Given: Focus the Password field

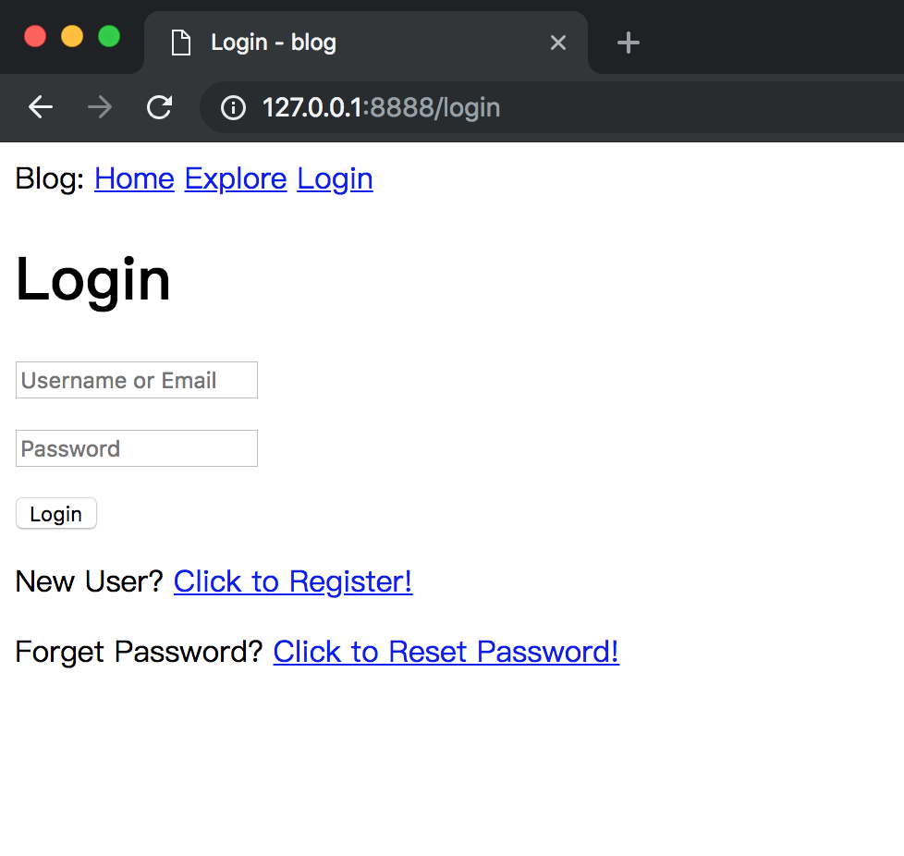Looking at the screenshot, I should coord(137,448).
